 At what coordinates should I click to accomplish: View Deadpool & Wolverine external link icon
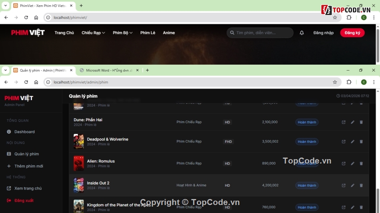point(344,142)
